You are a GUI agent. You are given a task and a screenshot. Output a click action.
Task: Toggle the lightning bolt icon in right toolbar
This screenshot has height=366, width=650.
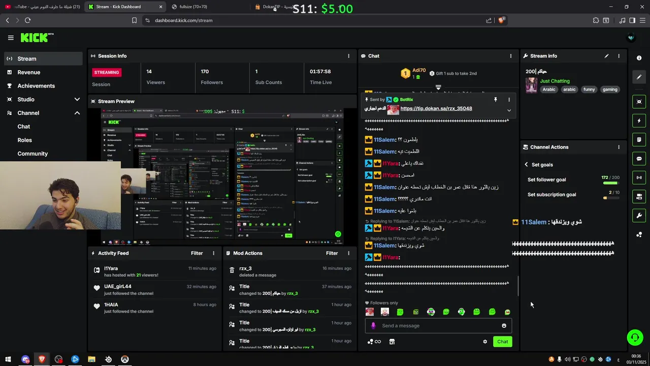[639, 120]
